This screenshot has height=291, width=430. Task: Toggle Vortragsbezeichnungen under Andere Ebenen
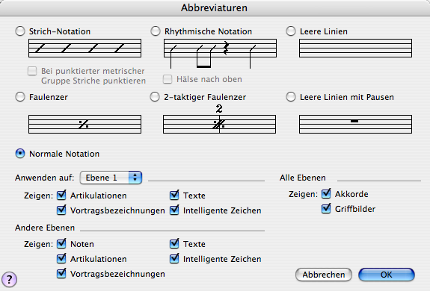pos(61,274)
